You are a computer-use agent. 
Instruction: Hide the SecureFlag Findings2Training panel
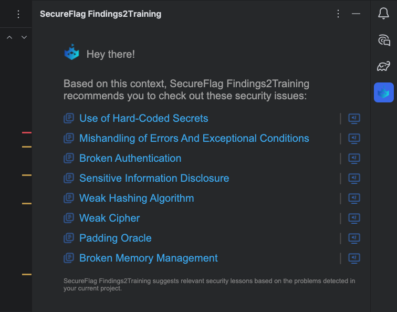coord(356,14)
